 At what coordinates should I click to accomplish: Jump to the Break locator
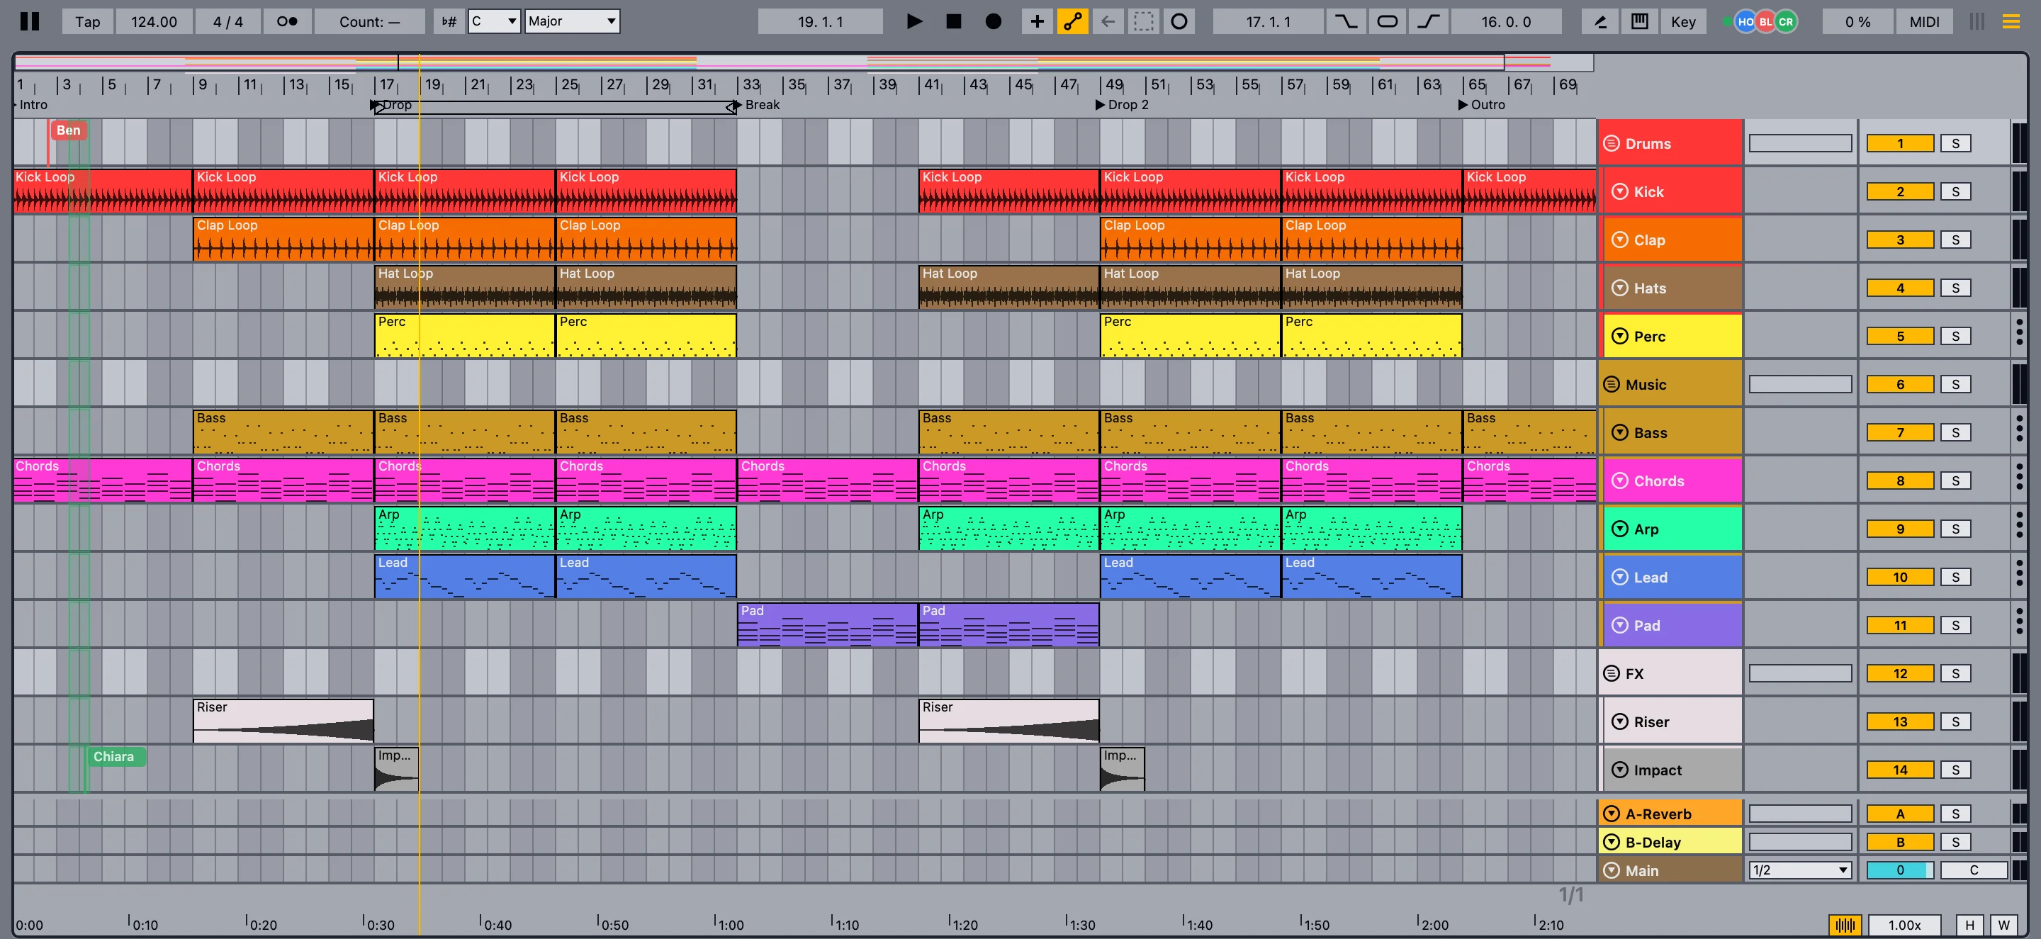pyautogui.click(x=758, y=105)
